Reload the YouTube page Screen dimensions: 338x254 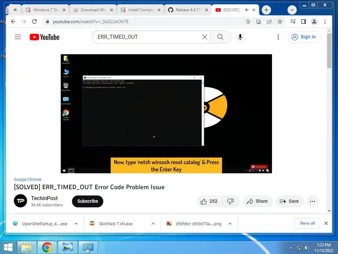tap(34, 21)
